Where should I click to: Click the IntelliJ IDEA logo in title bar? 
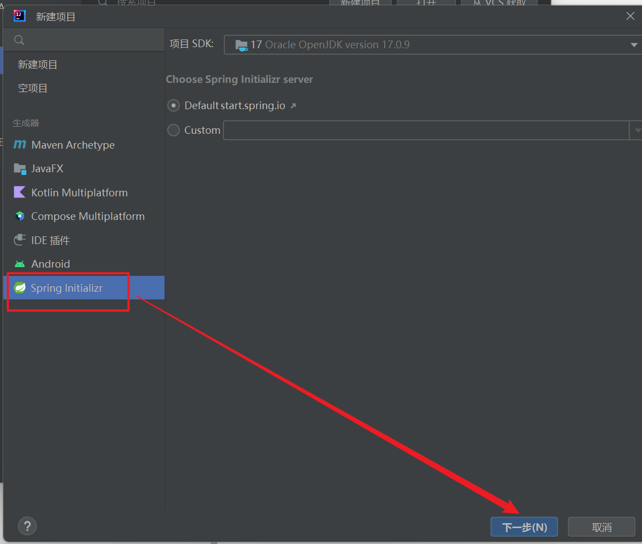[x=19, y=16]
